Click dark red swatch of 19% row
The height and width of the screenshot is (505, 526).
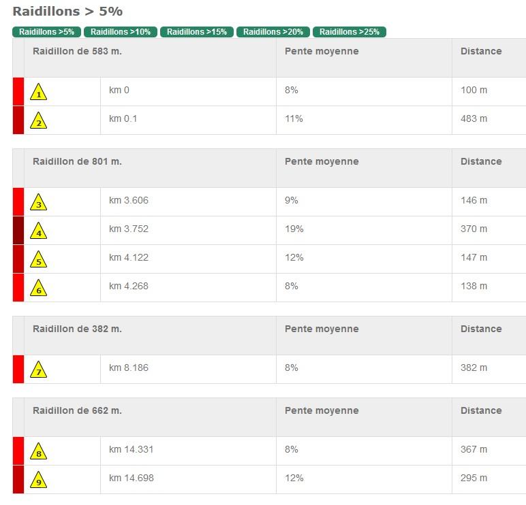[18, 230]
